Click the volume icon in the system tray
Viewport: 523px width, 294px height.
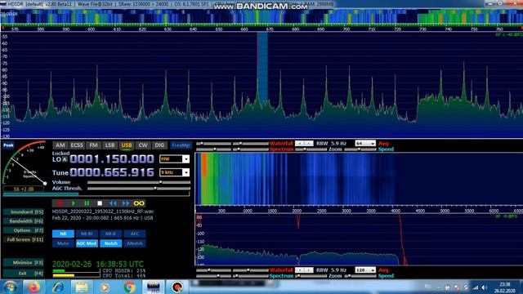pos(485,287)
